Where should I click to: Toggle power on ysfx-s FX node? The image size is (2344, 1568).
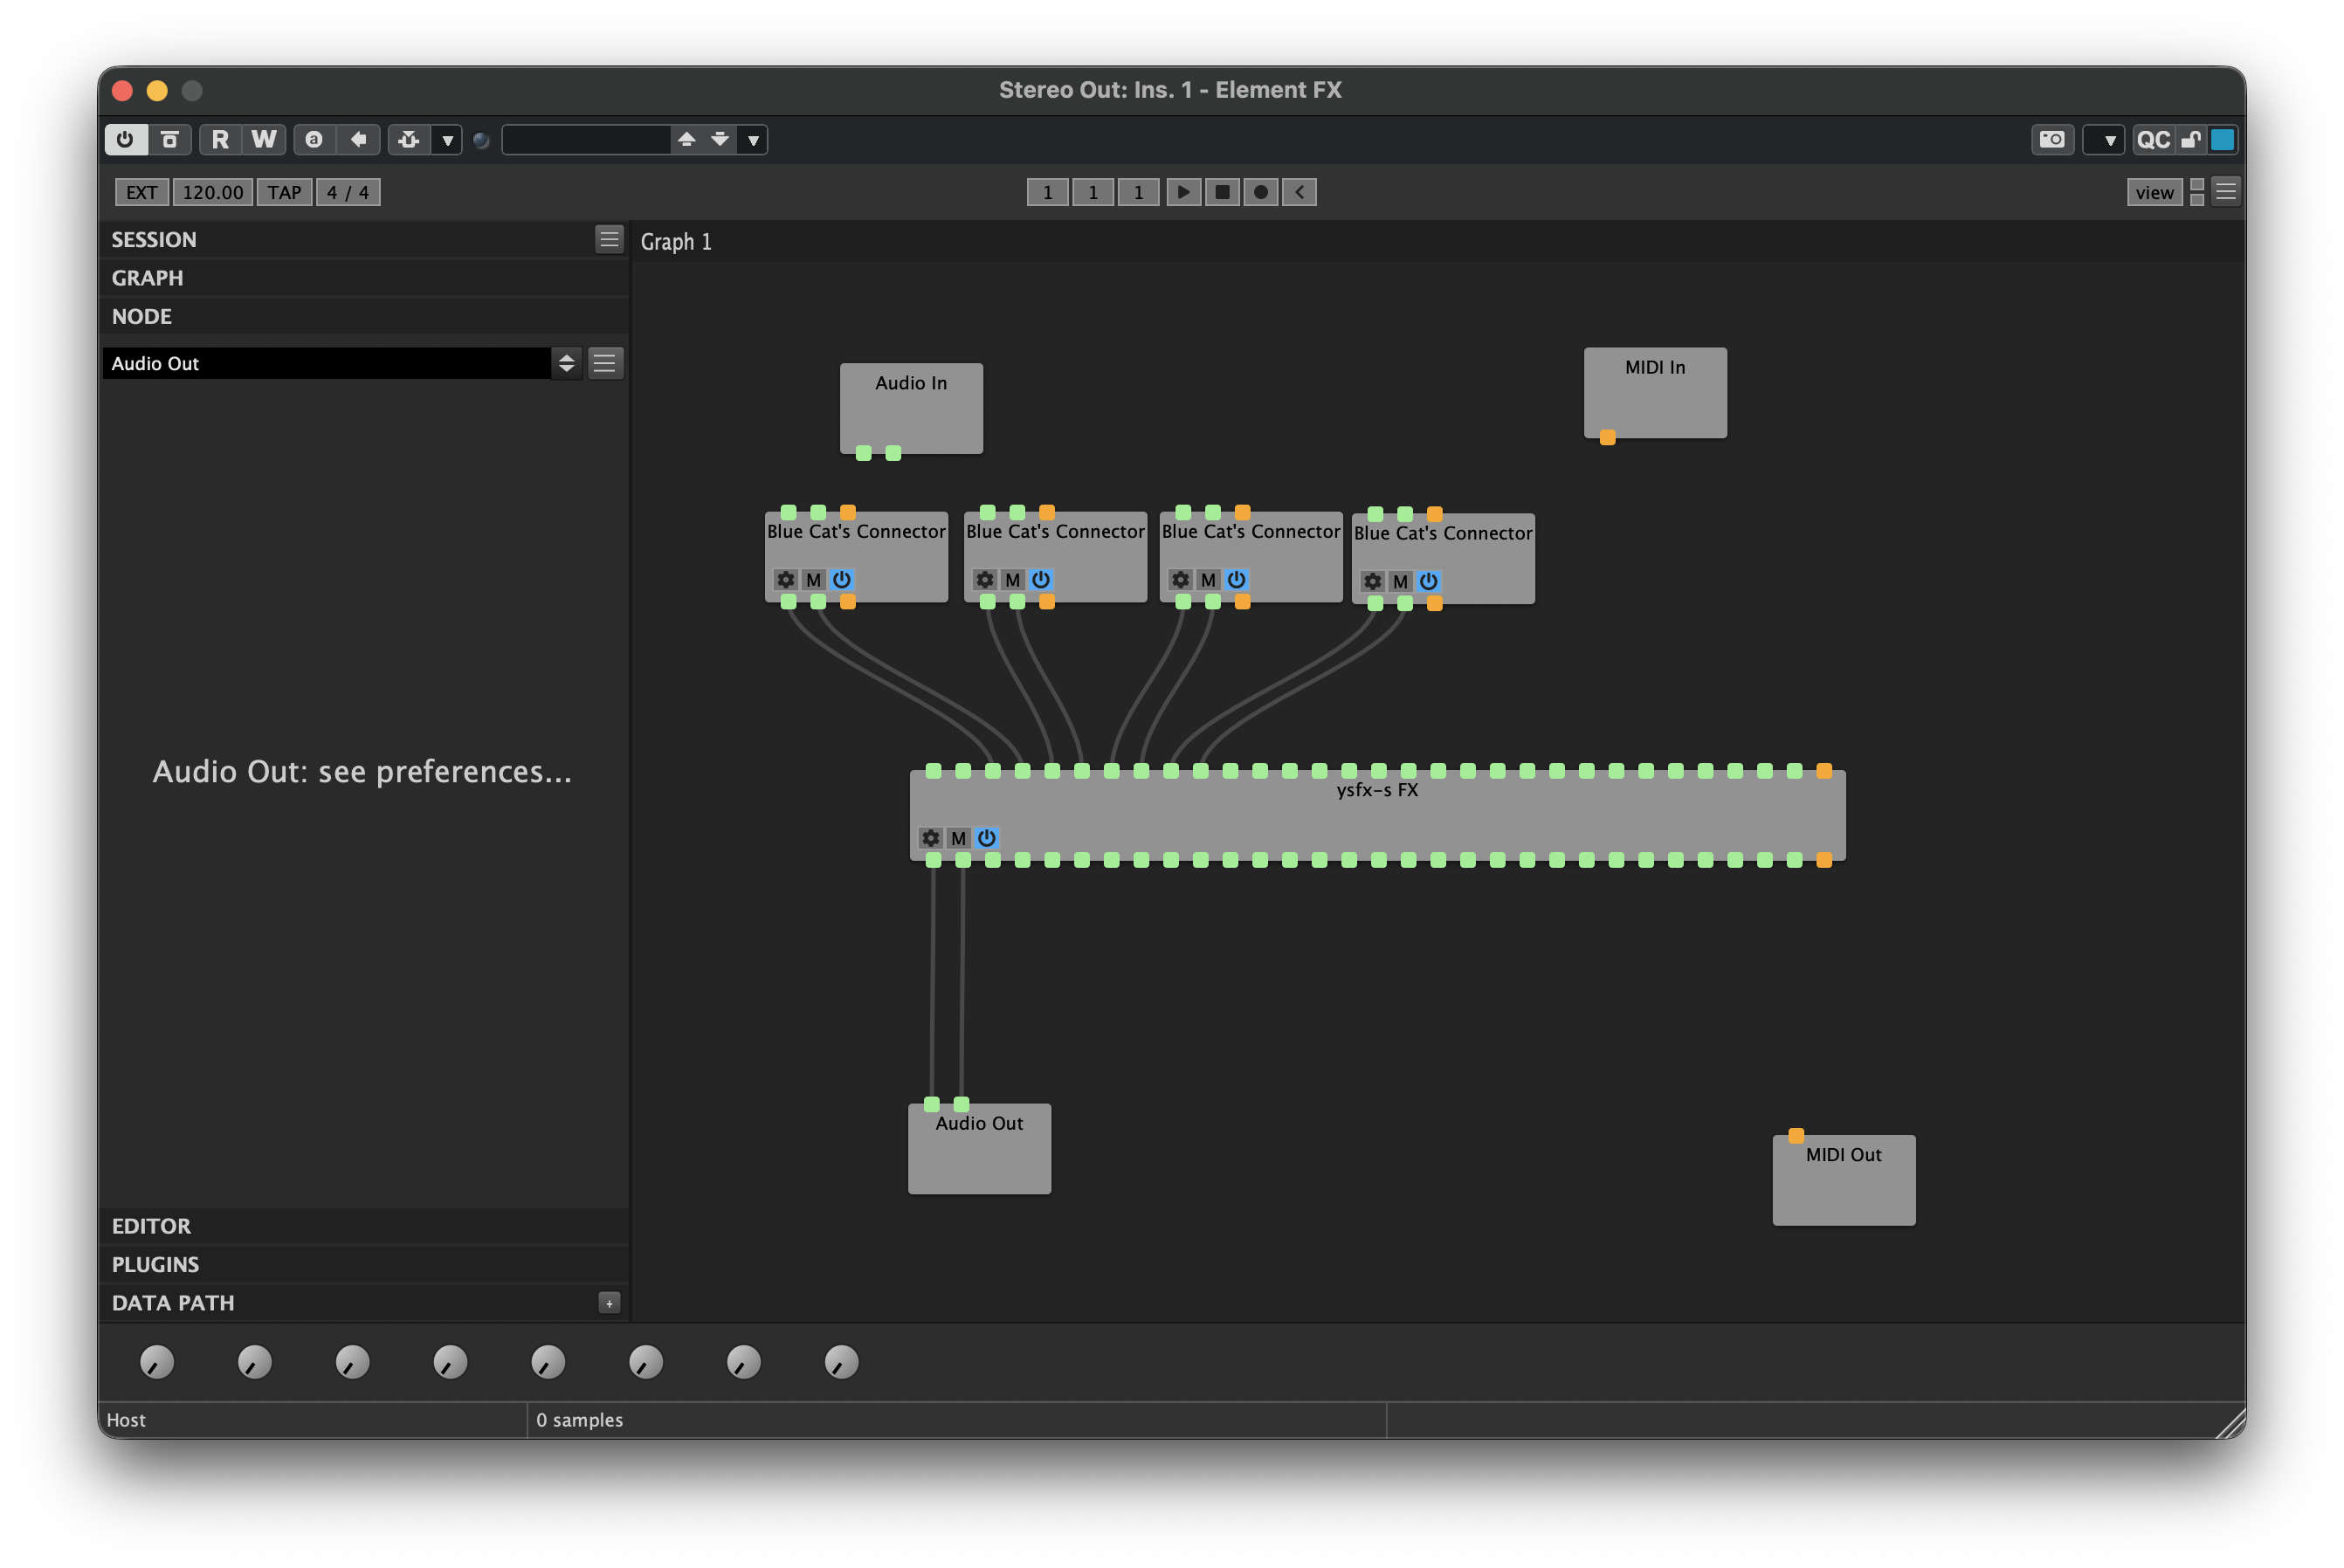986,838
